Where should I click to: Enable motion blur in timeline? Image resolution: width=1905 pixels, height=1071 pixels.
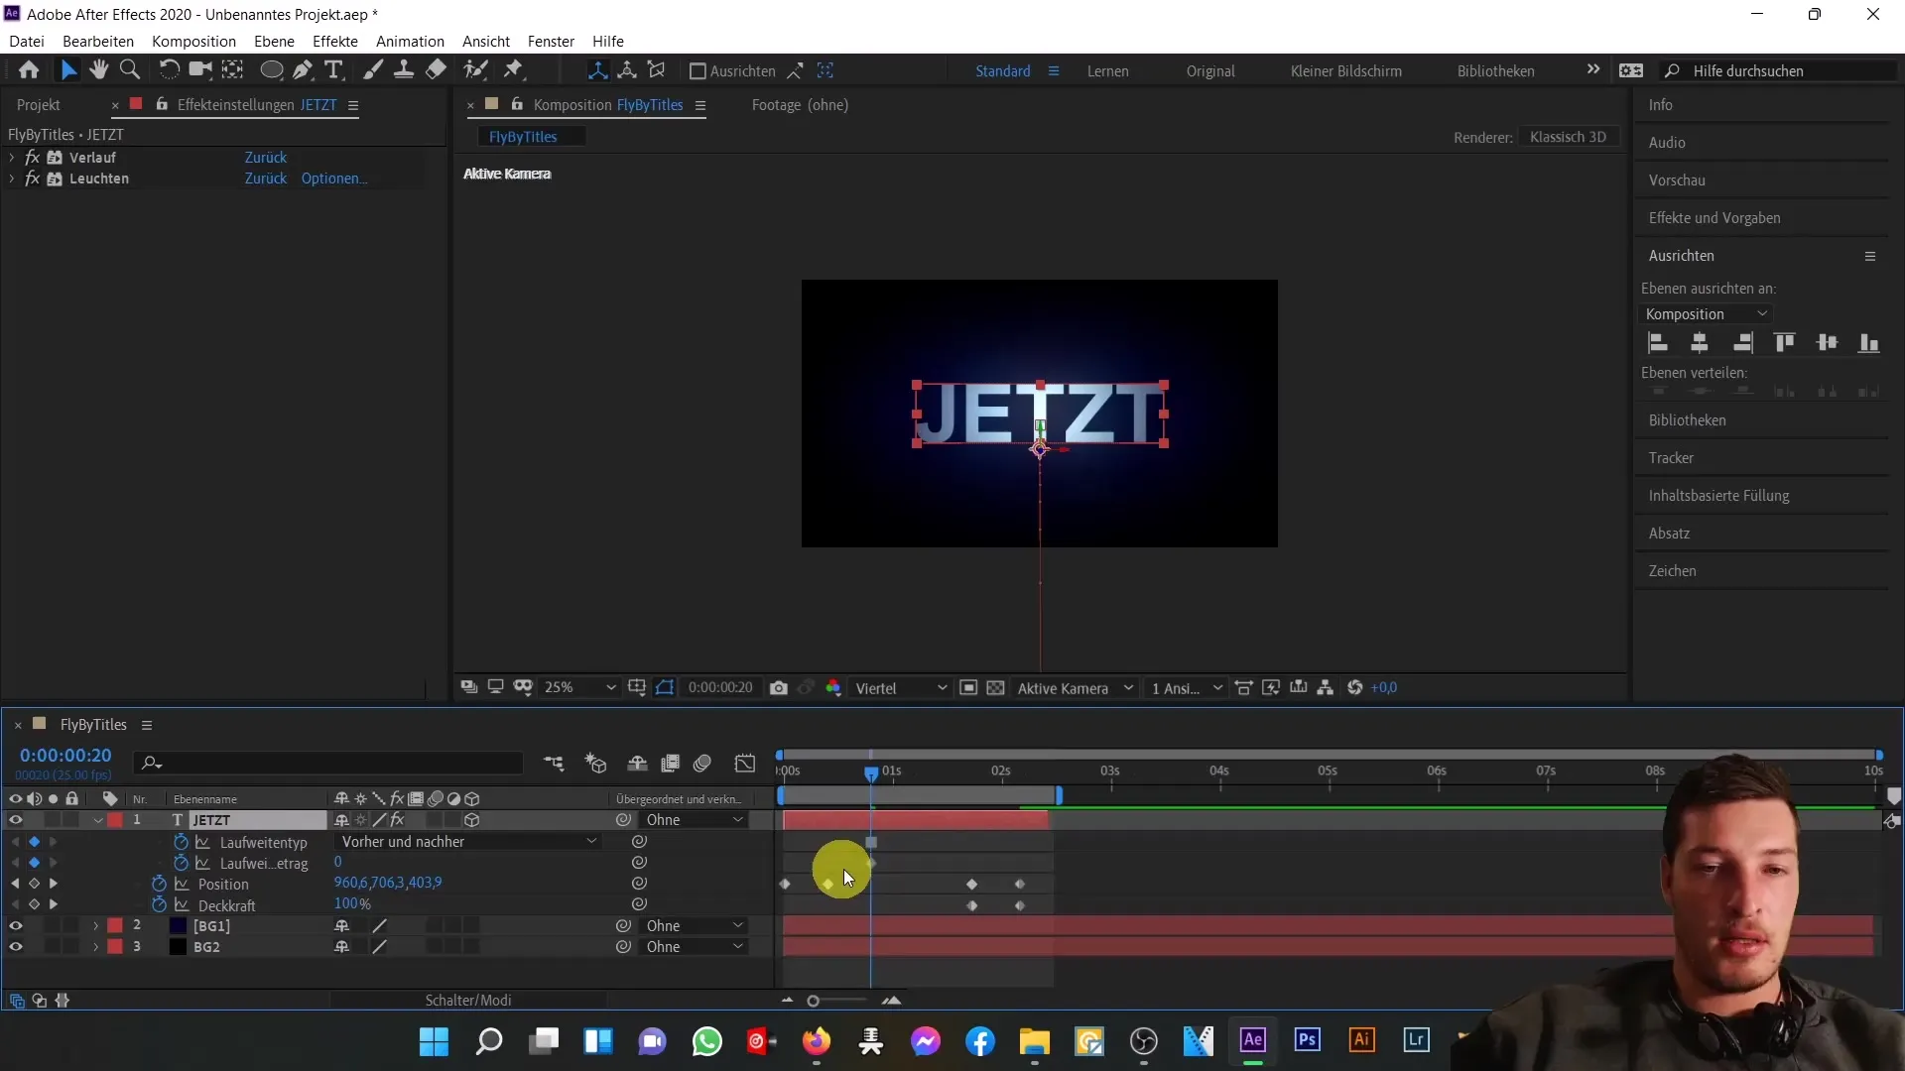702,763
